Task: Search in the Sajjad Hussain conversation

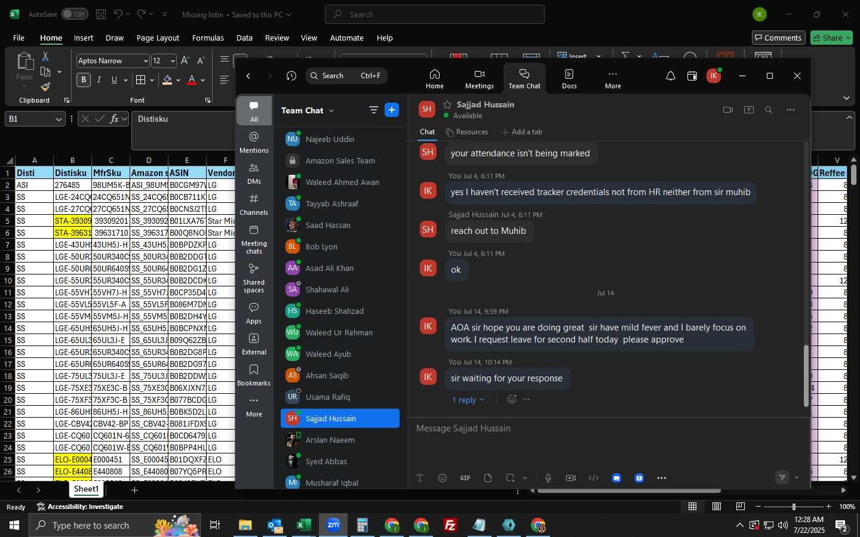Action: coord(769,110)
